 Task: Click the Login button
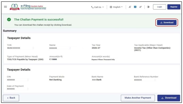[159, 7]
